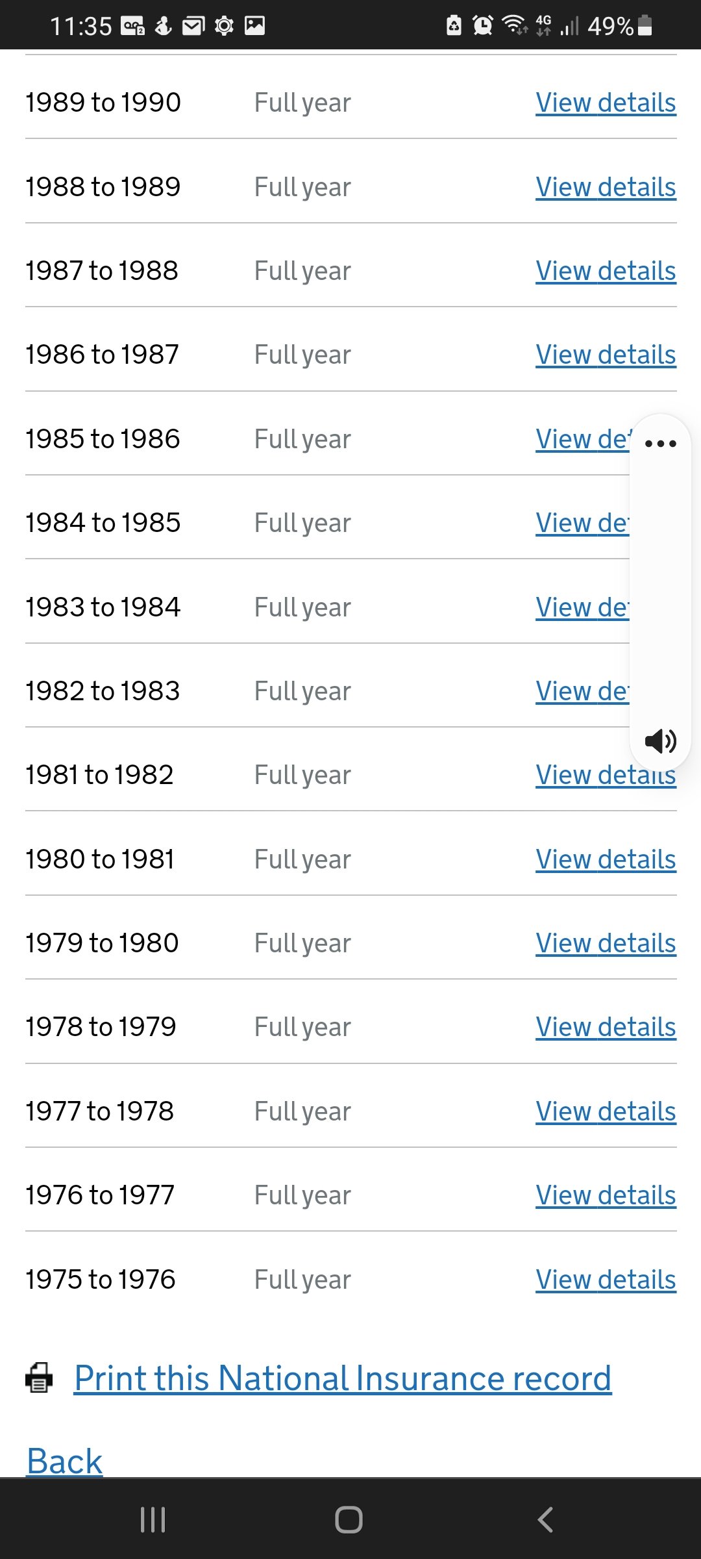701x1559 pixels.
Task: View details for 1975 to 1976
Action: [x=606, y=1280]
